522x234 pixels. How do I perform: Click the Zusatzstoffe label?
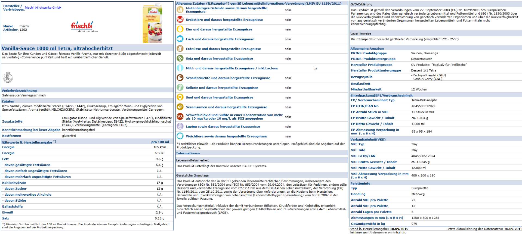[12, 121]
